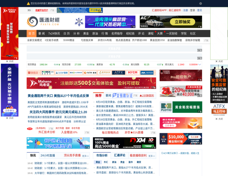Click the 每日策略热点 link
228x176 pixels.
pos(110,132)
